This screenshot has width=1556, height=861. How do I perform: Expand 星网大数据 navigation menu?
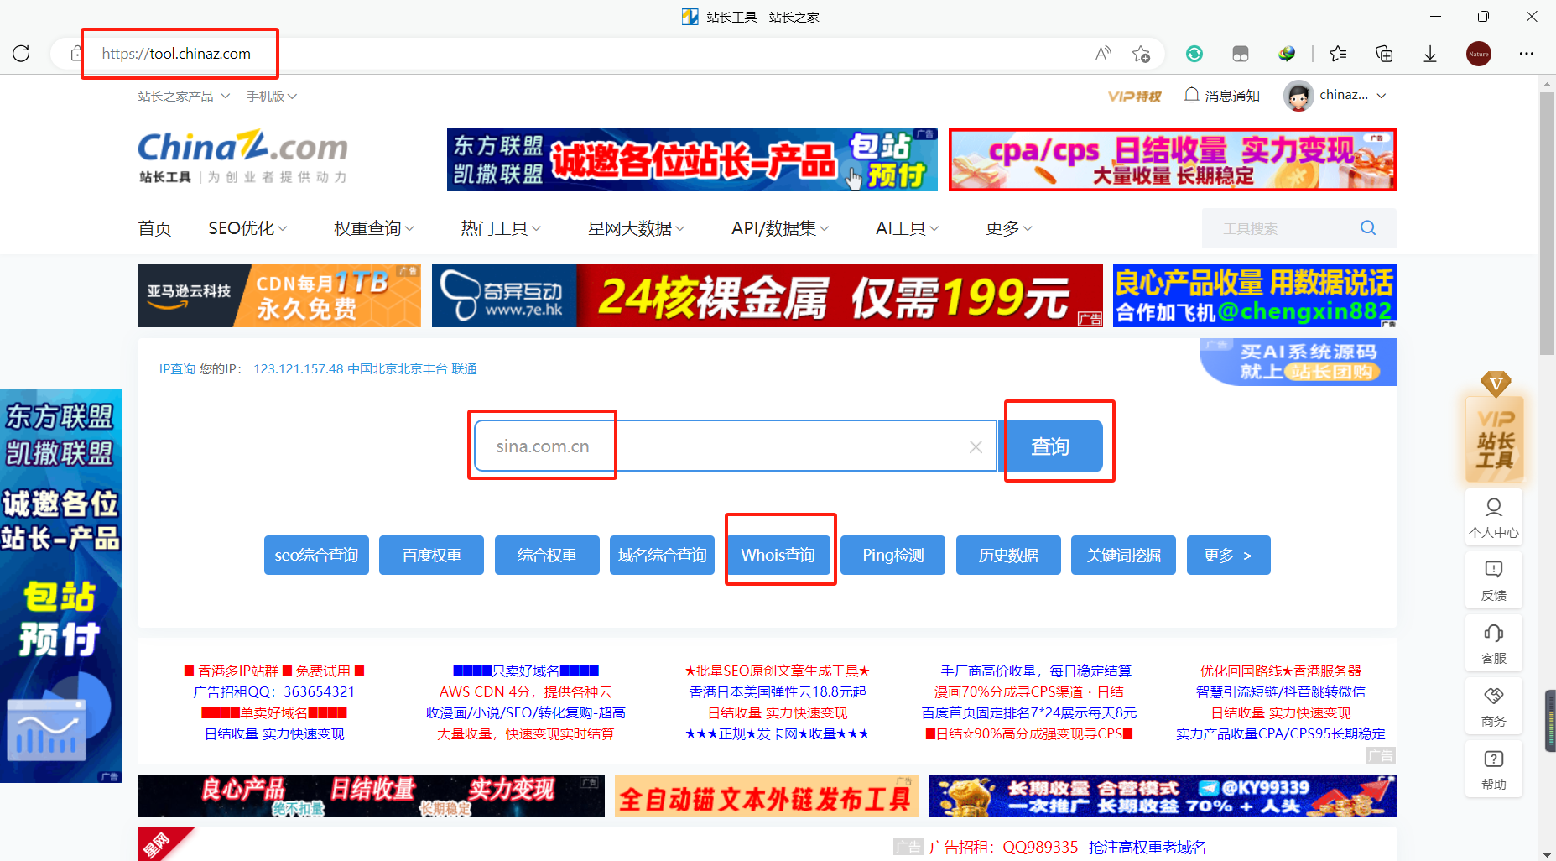point(636,228)
